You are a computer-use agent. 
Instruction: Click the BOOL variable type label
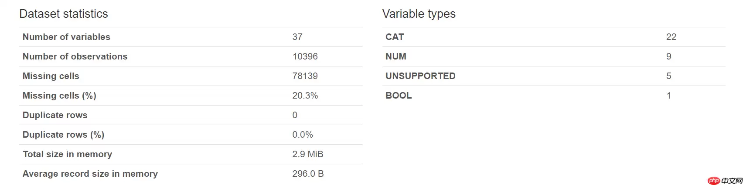(x=399, y=96)
